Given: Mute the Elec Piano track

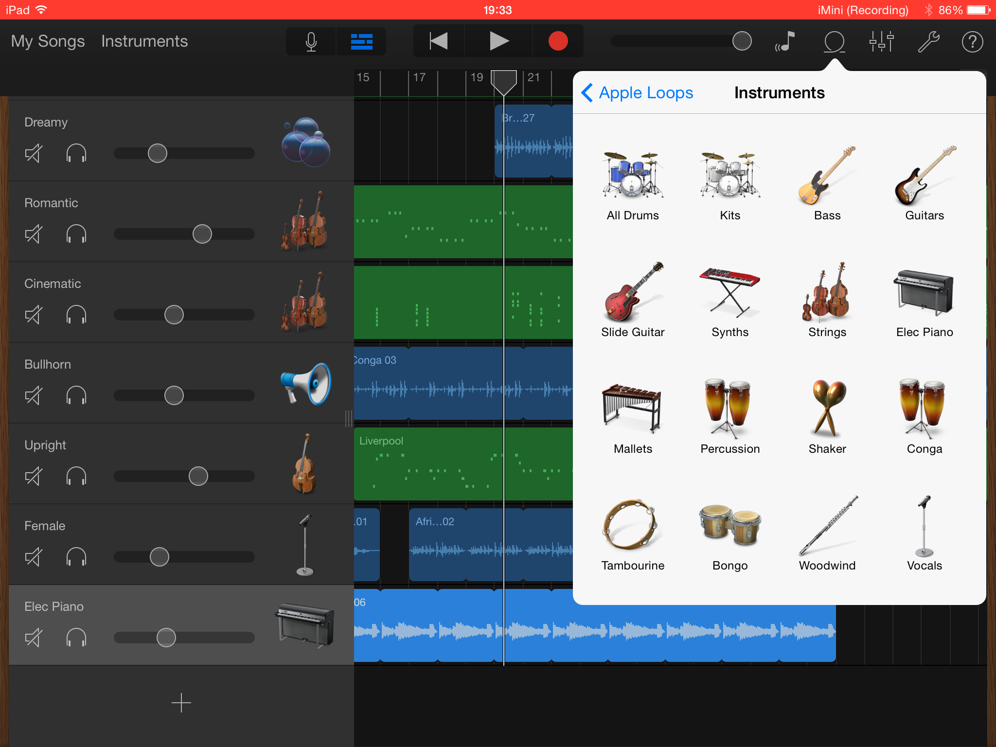Looking at the screenshot, I should [x=34, y=638].
